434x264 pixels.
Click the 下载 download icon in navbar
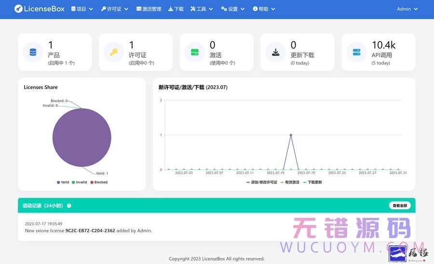pyautogui.click(x=171, y=9)
